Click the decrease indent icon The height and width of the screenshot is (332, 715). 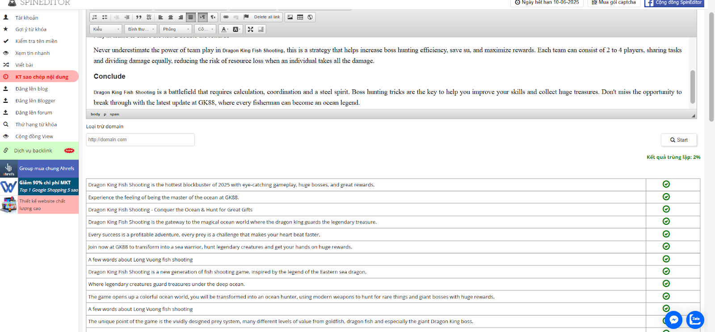[117, 17]
